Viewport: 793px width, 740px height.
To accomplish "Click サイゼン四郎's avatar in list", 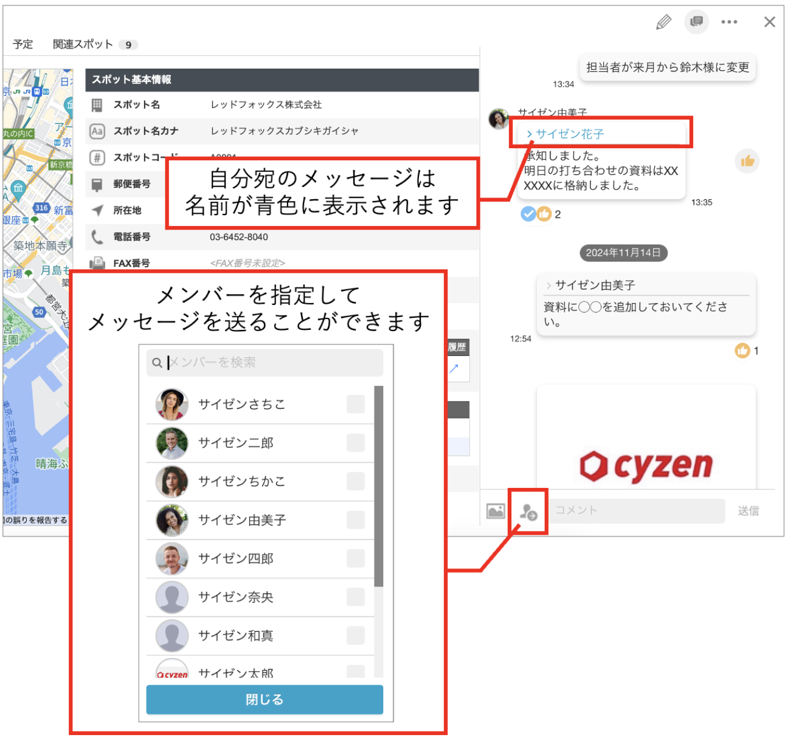I will pyautogui.click(x=171, y=559).
